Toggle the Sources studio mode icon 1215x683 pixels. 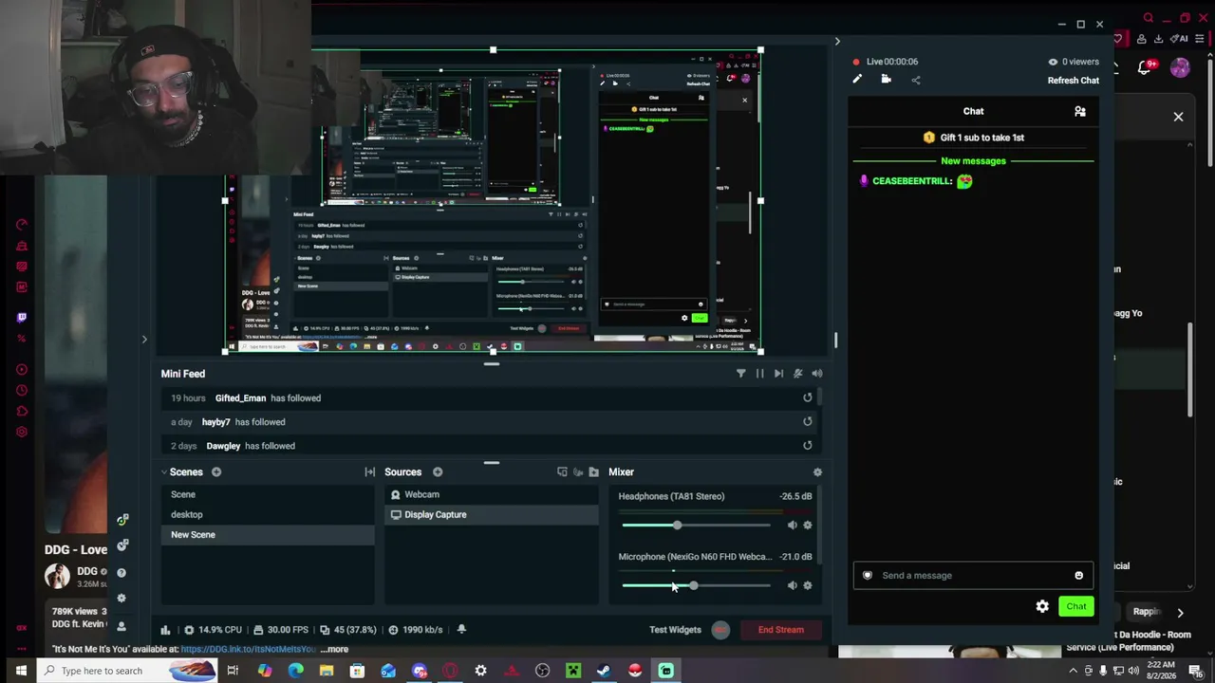point(578,472)
